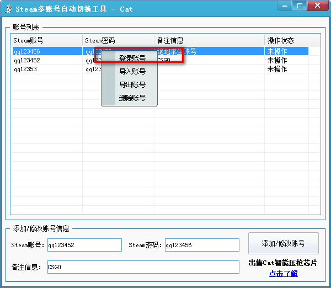This screenshot has width=331, height=288.
Task: Click the Steam密码 column header
Action: (x=118, y=40)
